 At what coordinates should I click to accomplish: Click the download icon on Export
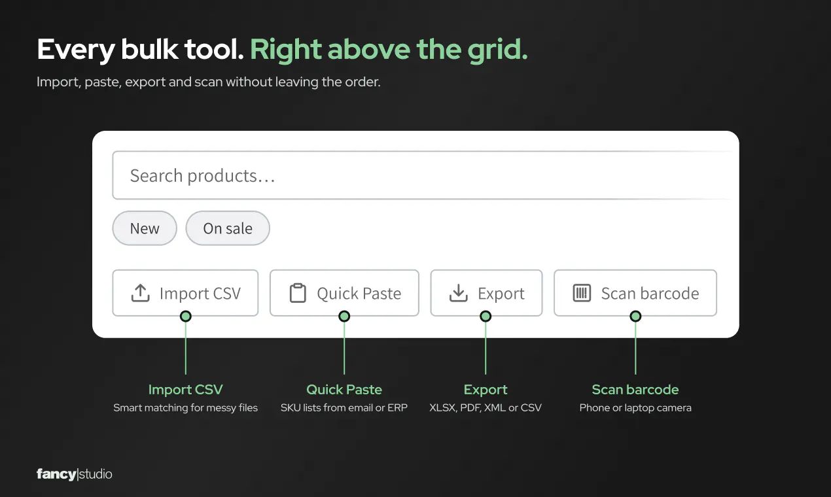[x=459, y=293]
